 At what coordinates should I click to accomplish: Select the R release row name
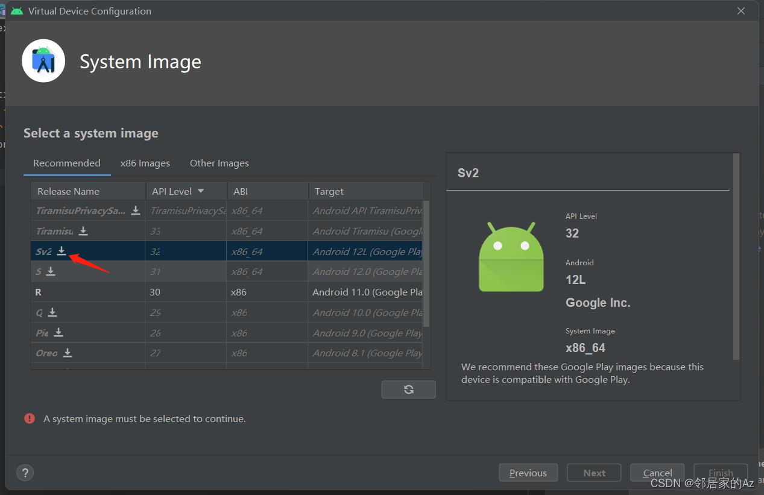coord(39,292)
